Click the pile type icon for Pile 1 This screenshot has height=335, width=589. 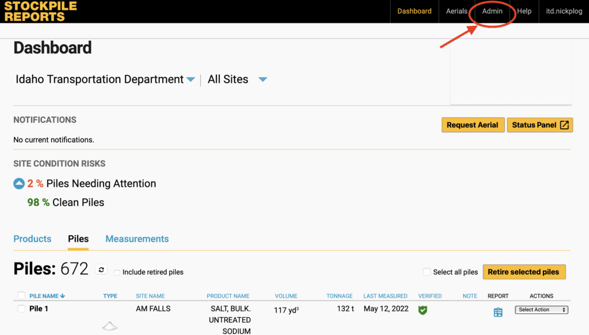(x=110, y=326)
